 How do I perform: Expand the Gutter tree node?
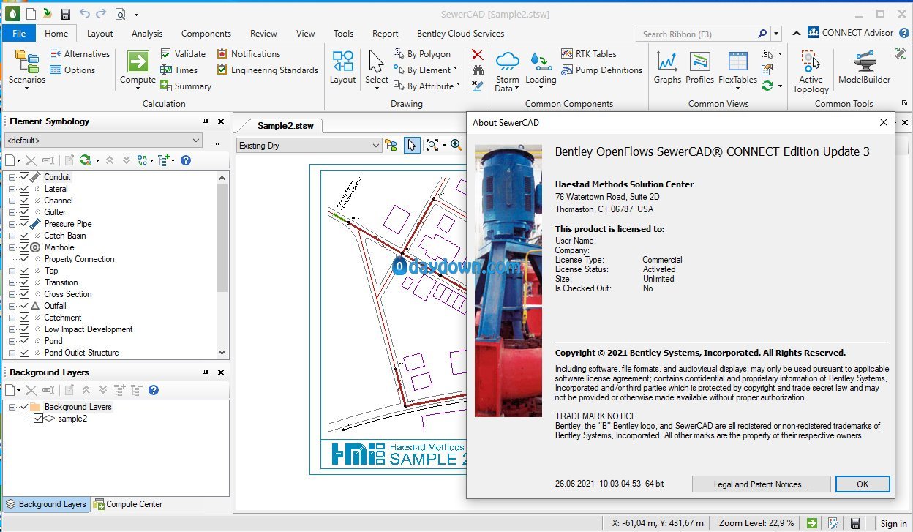pos(12,212)
